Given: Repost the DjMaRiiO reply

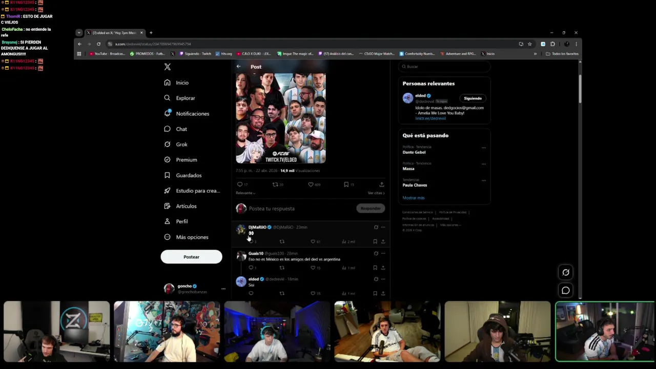Looking at the screenshot, I should [x=282, y=241].
